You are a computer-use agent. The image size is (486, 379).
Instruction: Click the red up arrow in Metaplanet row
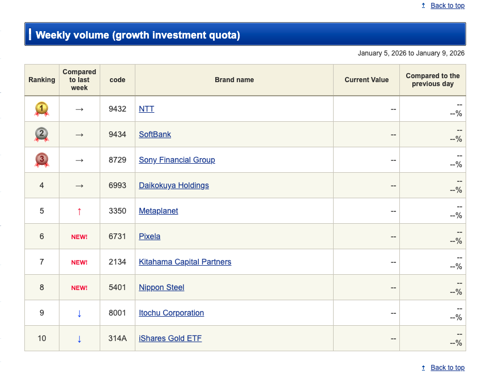pyautogui.click(x=79, y=211)
